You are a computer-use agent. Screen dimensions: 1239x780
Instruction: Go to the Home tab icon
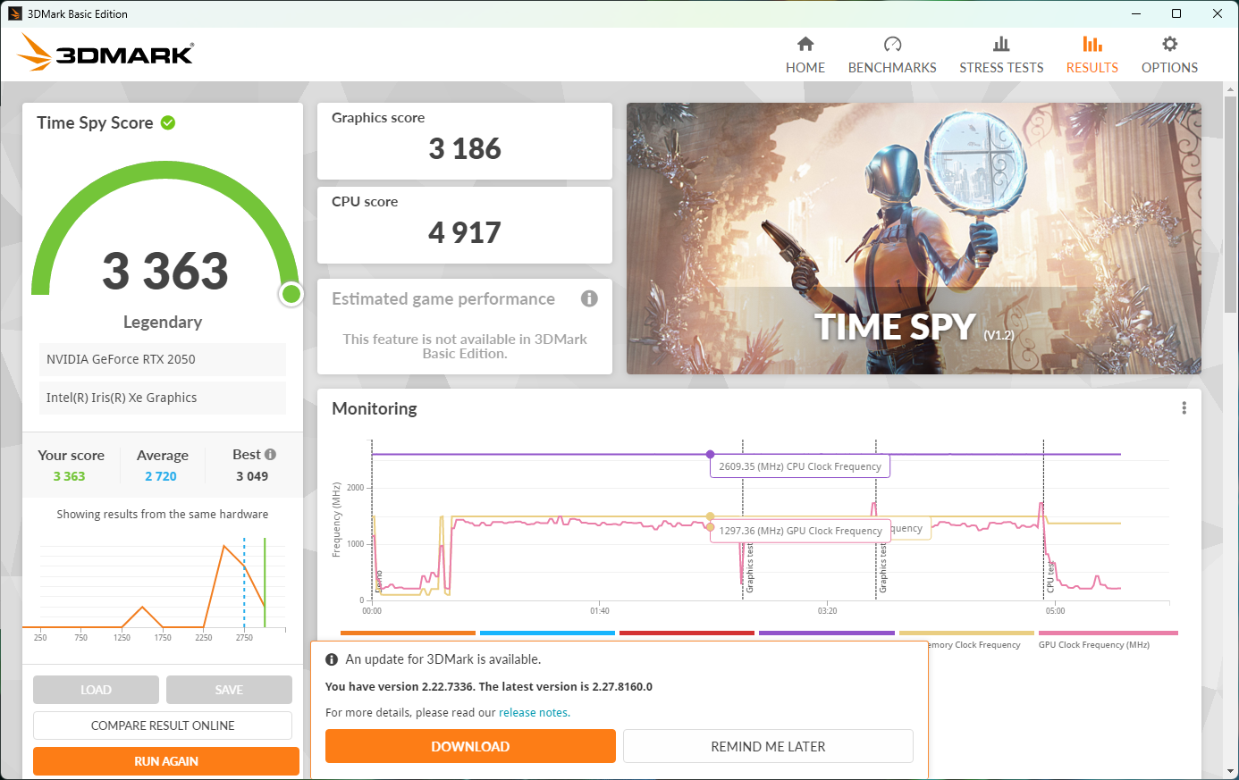805,44
